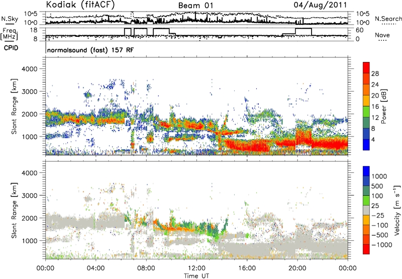The image size is (402, 279).
Task: Click the 'Freq. [MHz]' label
Action: point(9,34)
